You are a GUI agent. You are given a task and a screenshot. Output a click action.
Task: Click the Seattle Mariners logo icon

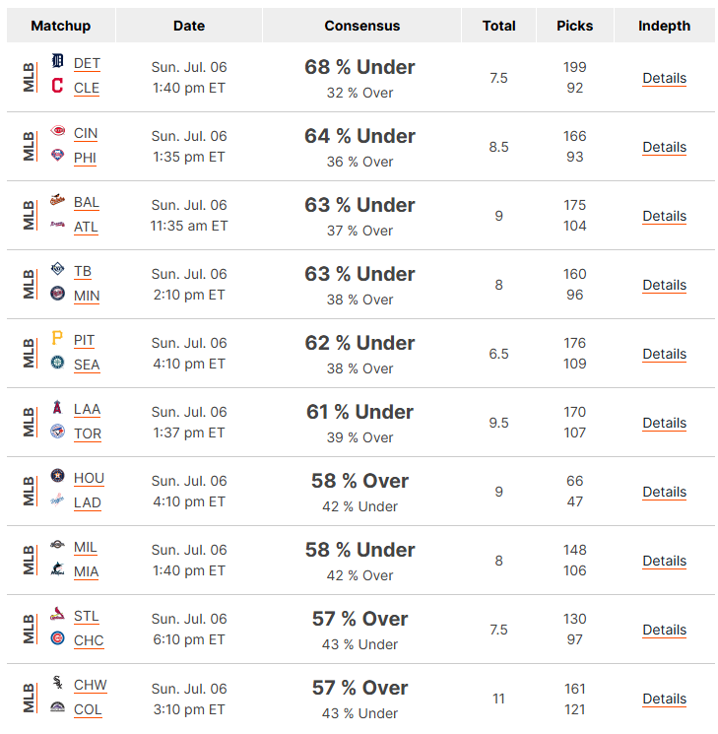click(57, 363)
